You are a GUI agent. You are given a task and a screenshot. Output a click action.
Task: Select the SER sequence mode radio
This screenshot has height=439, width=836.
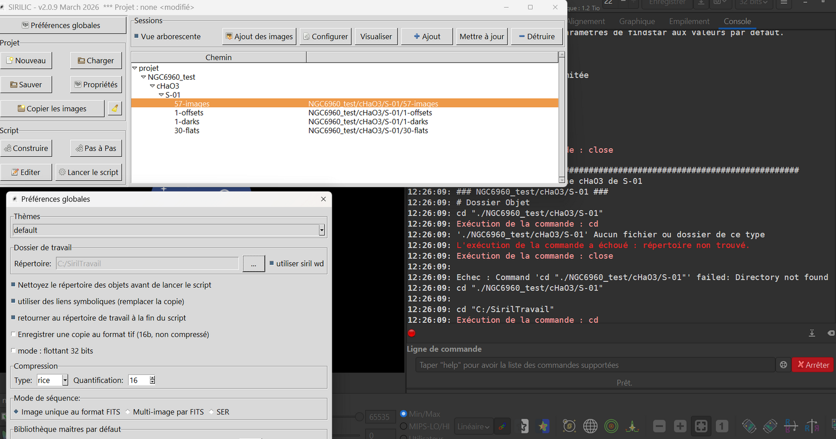click(211, 412)
